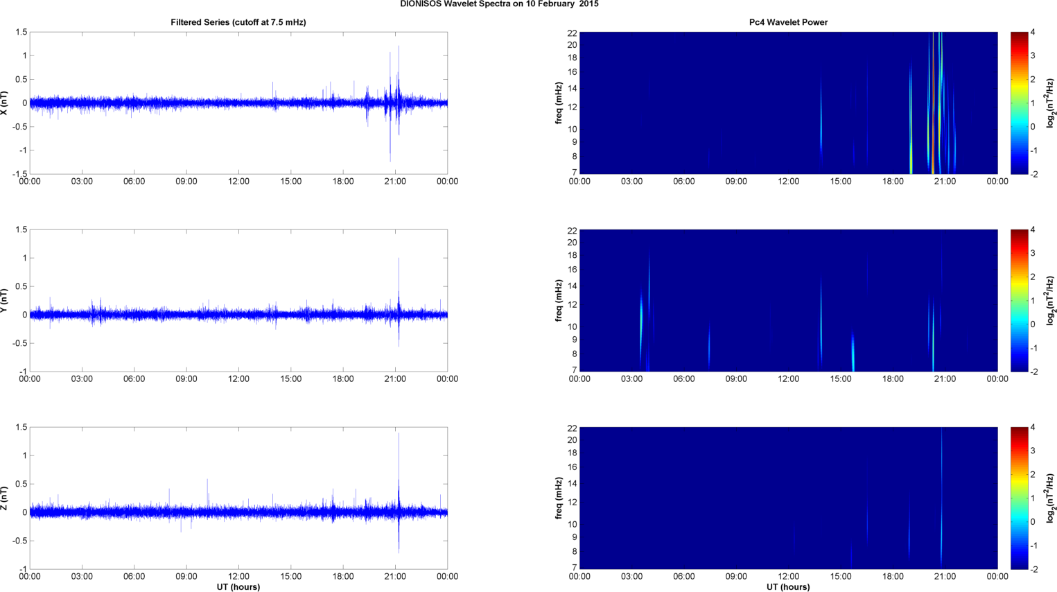Click the 'Y (nT)' axis label
Viewport: 1057px width, 592px height.
(5, 300)
